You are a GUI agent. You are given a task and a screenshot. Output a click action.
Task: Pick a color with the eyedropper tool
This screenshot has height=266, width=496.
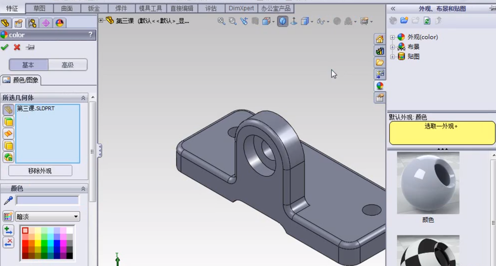coord(8,201)
